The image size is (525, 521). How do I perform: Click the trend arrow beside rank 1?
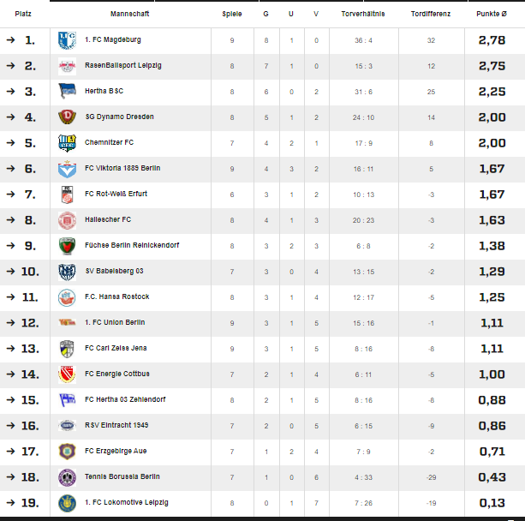[x=10, y=40]
